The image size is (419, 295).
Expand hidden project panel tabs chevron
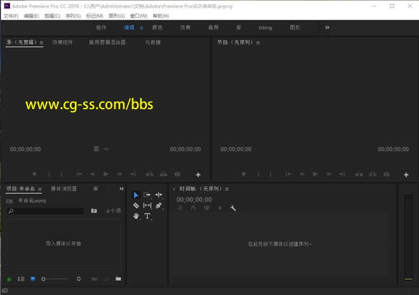(x=121, y=188)
